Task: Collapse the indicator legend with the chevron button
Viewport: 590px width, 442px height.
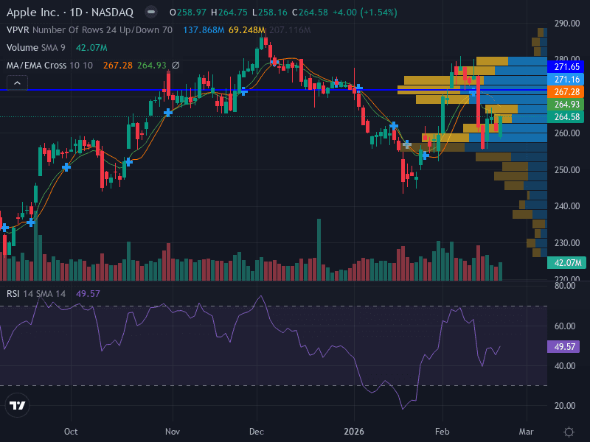Action: click(x=17, y=83)
